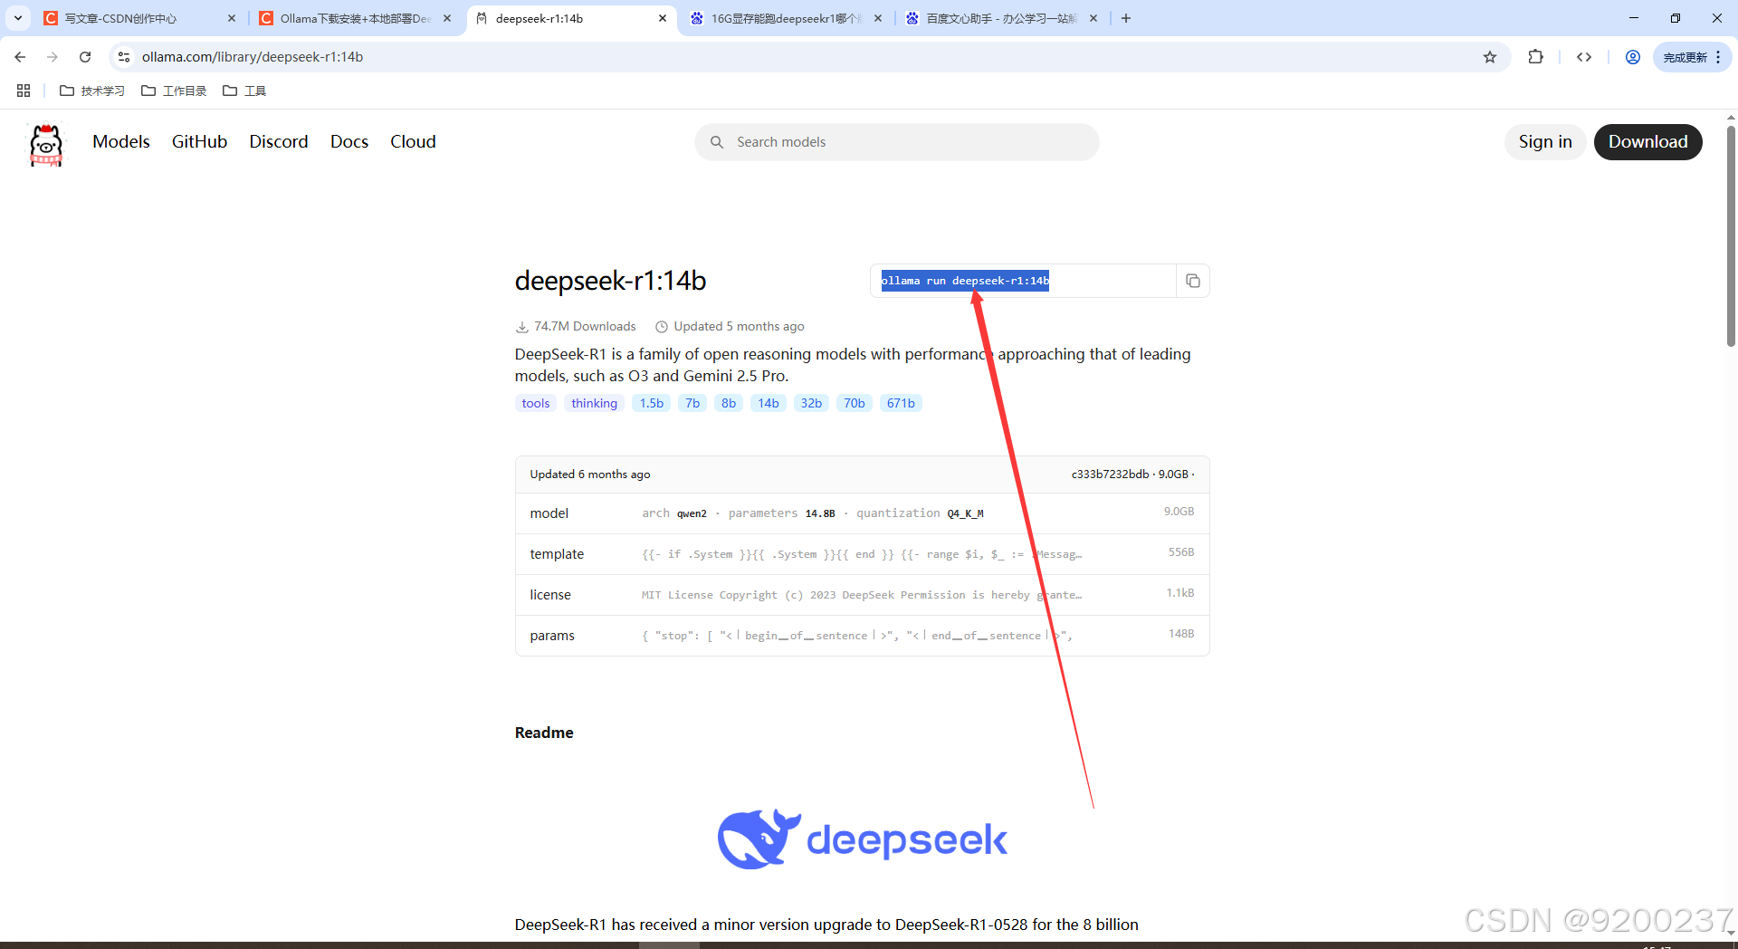Close the 百度文心助手 tab
The image size is (1738, 949).
click(x=1093, y=18)
